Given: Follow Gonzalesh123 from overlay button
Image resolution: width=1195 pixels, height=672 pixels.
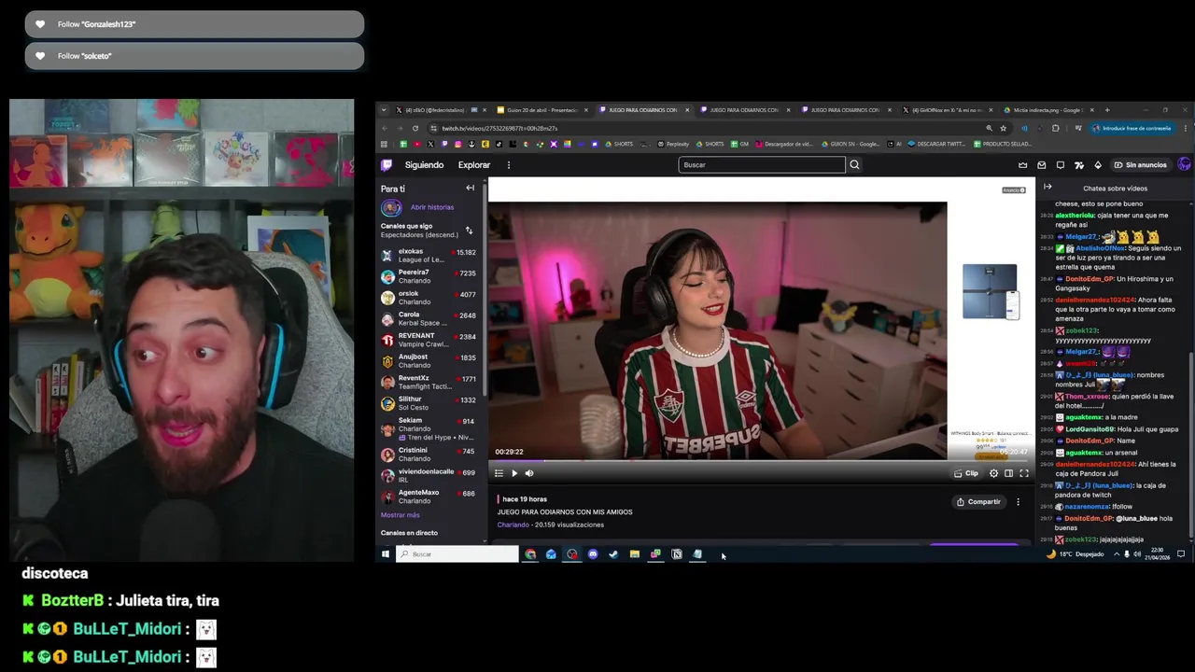Looking at the screenshot, I should [194, 24].
